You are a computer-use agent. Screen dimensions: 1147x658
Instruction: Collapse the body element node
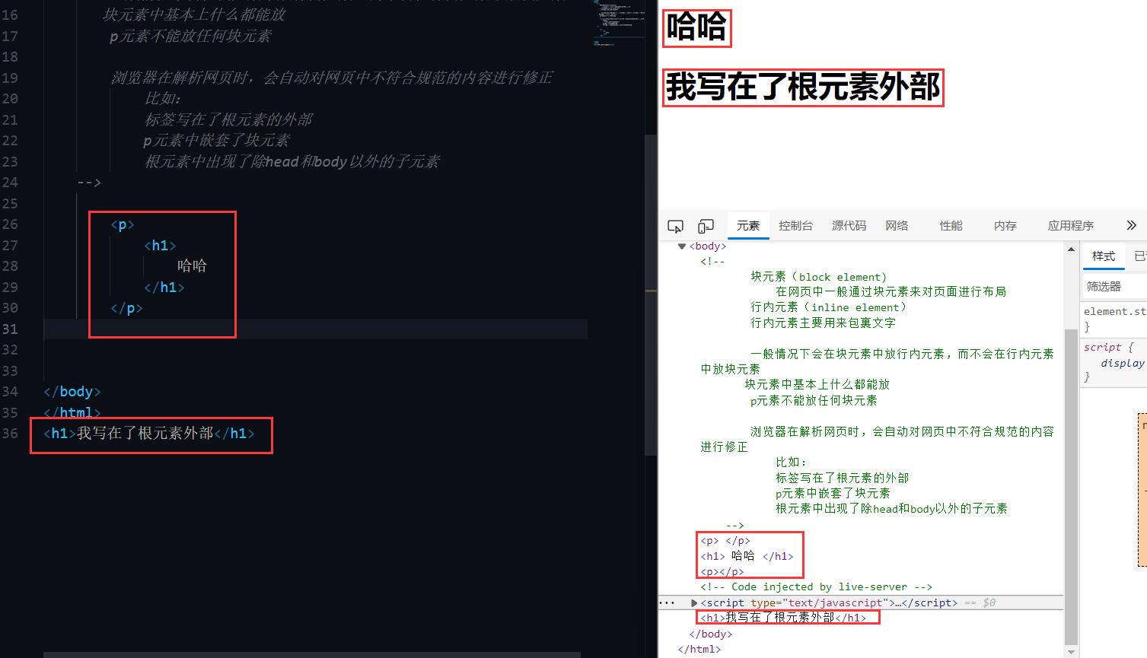point(681,246)
